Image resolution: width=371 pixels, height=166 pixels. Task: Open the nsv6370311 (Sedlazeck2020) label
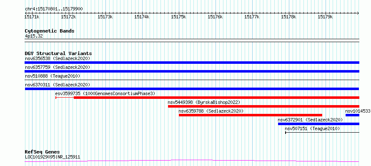click(x=58, y=85)
